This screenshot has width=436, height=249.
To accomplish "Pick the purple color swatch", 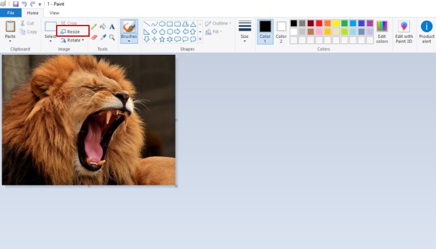I will coord(370,23).
